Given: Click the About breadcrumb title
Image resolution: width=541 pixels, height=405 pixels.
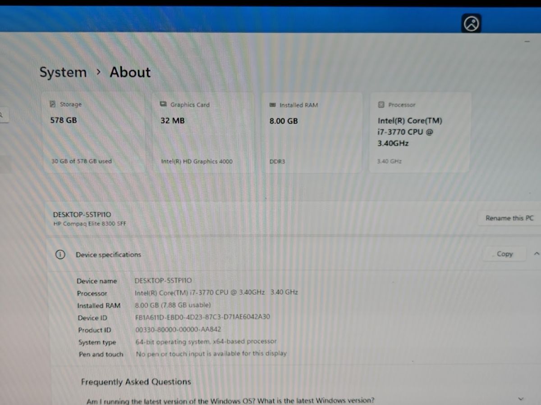Looking at the screenshot, I should click(130, 72).
